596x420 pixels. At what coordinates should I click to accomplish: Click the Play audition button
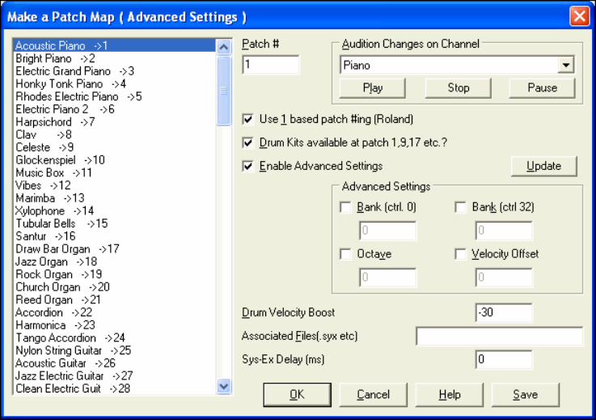point(373,88)
